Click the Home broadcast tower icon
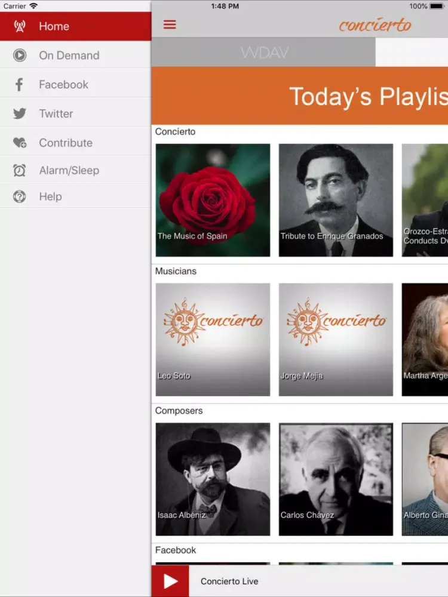This screenshot has height=597, width=448. pos(20,26)
